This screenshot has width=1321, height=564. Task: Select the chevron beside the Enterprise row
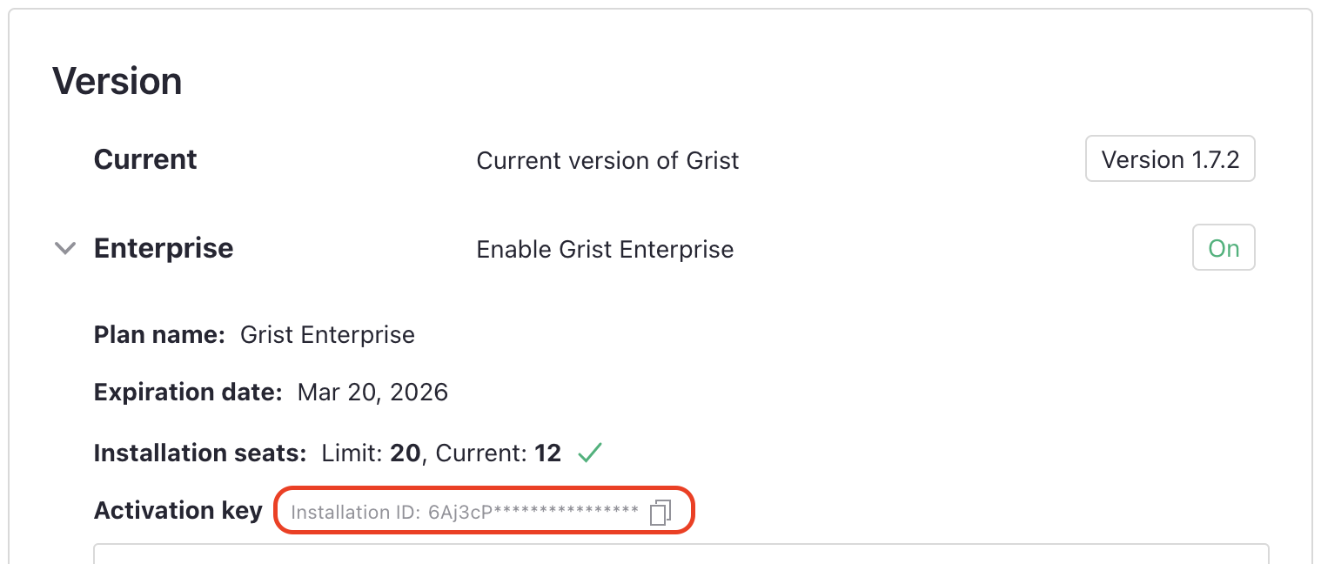[64, 248]
